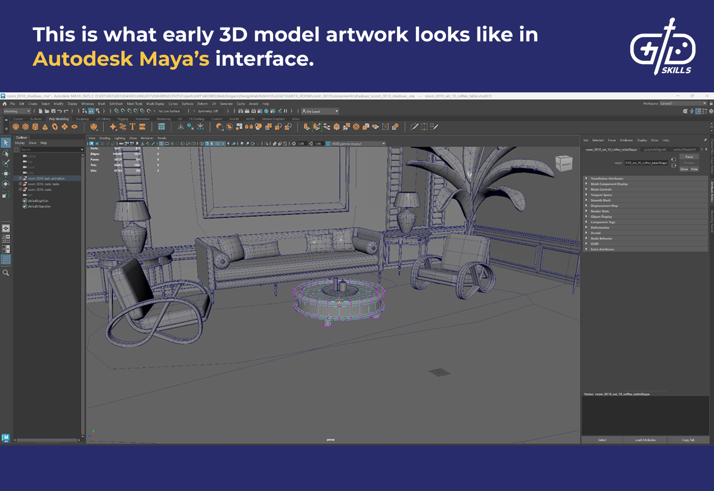Open the Workspace General dropdown
Screen dimensions: 714x491
[x=683, y=103]
